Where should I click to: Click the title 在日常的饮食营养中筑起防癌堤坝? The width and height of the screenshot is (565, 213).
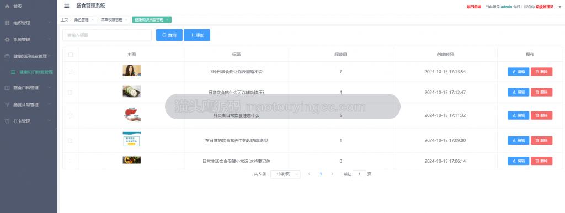[236, 141]
